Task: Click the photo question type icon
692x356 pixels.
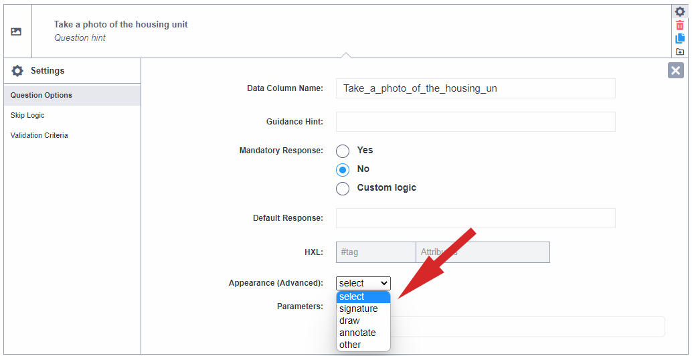Action: coord(17,31)
